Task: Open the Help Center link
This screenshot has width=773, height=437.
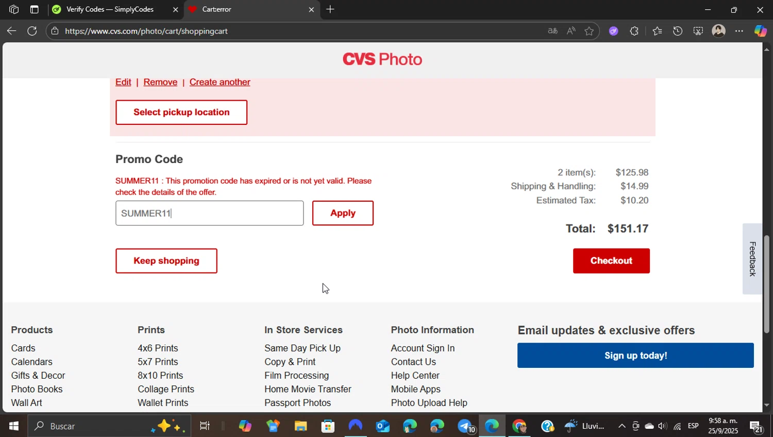Action: [x=415, y=376]
